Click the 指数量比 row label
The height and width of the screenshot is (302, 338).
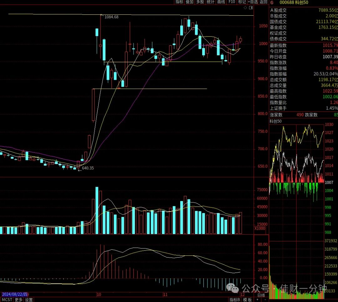pos(278,103)
